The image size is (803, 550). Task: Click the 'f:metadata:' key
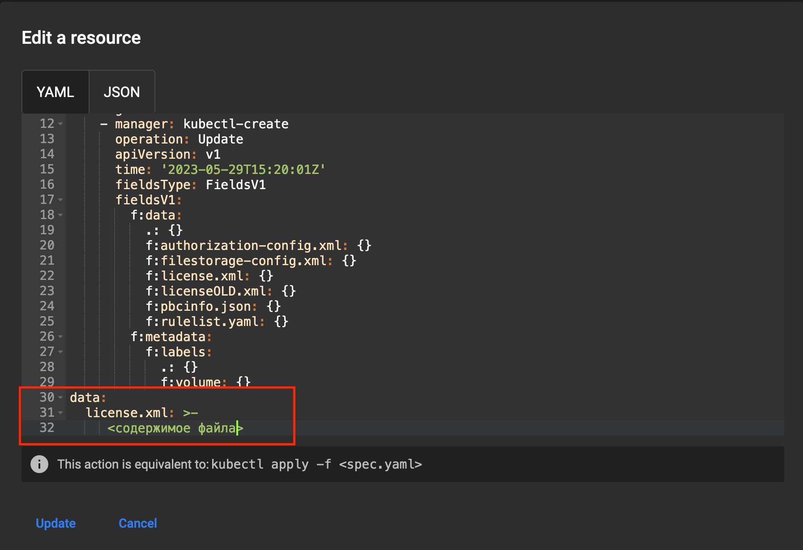171,337
